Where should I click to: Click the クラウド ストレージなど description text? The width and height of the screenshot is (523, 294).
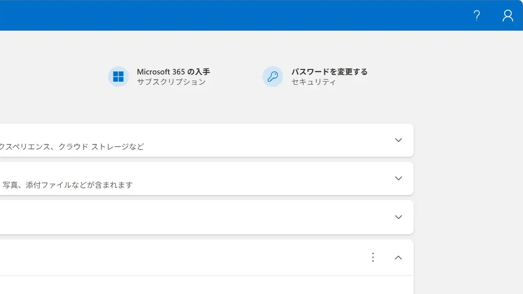click(x=72, y=147)
